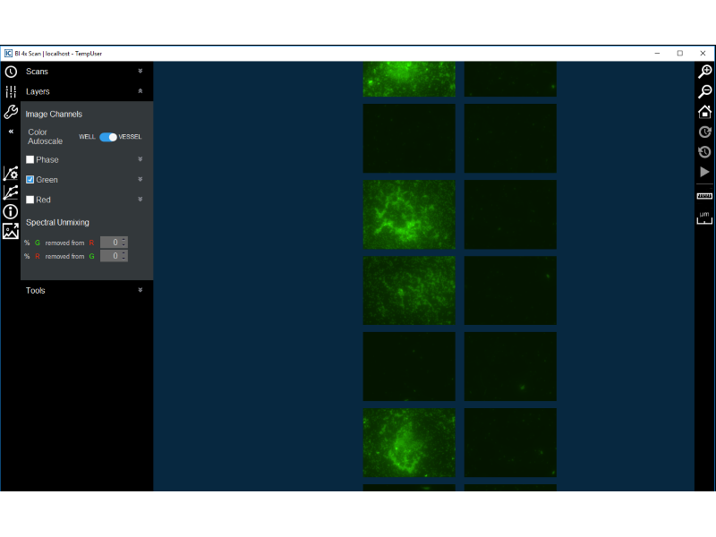Click the WELL autoscale label
This screenshot has height=537, width=716.
(x=87, y=137)
